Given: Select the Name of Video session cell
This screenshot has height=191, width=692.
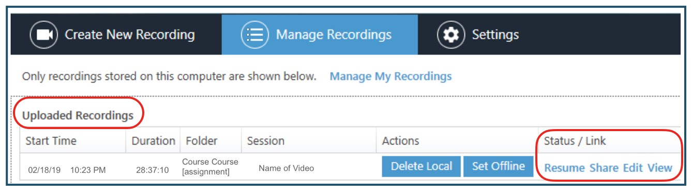Looking at the screenshot, I should coord(286,168).
